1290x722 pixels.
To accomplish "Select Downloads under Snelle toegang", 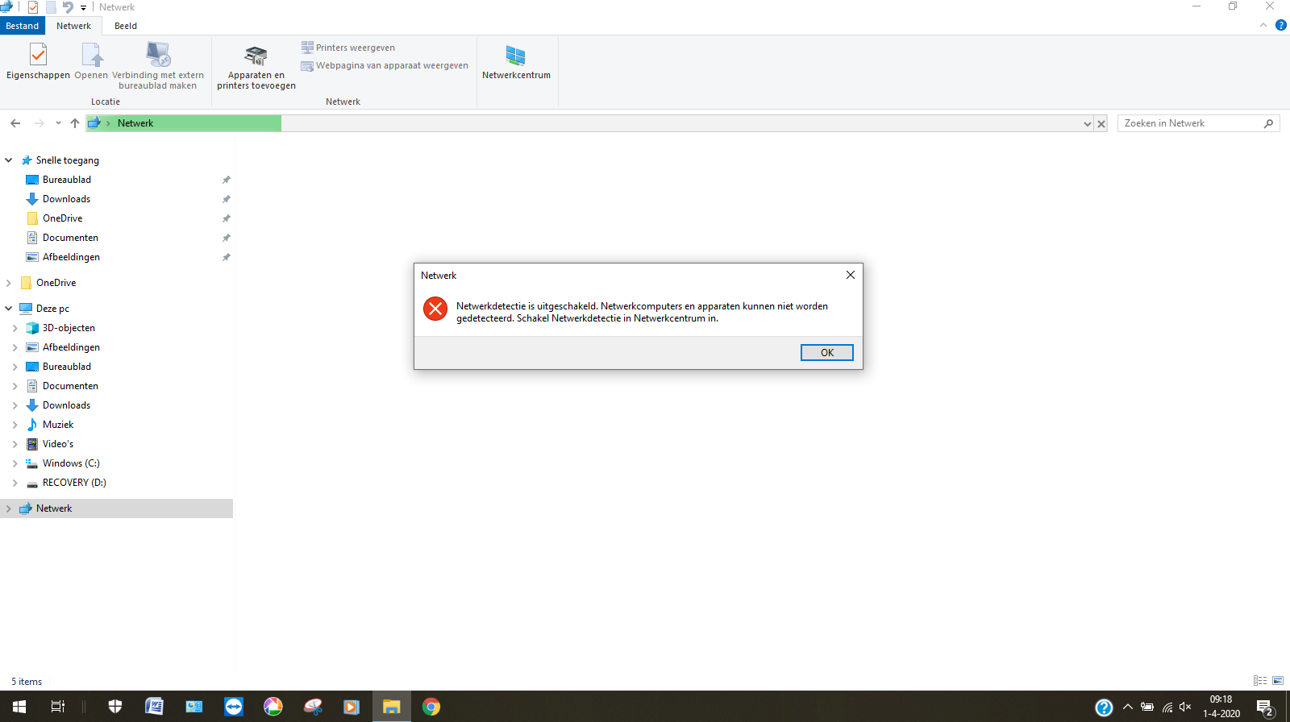I will point(66,199).
